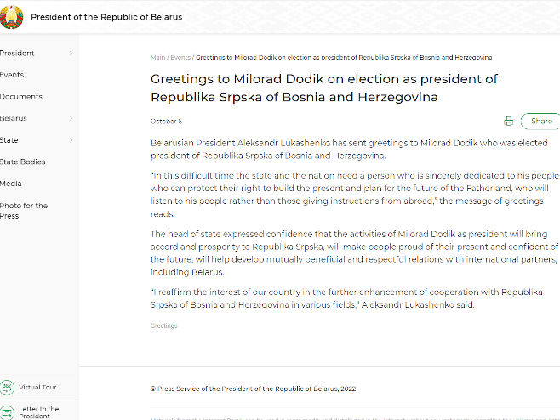Open the Virtual Tour icon in sidebar
Image resolution: width=560 pixels, height=420 pixels.
point(7,388)
